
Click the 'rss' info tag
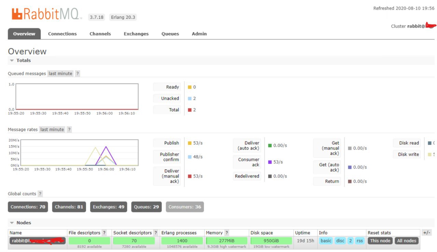(360, 241)
